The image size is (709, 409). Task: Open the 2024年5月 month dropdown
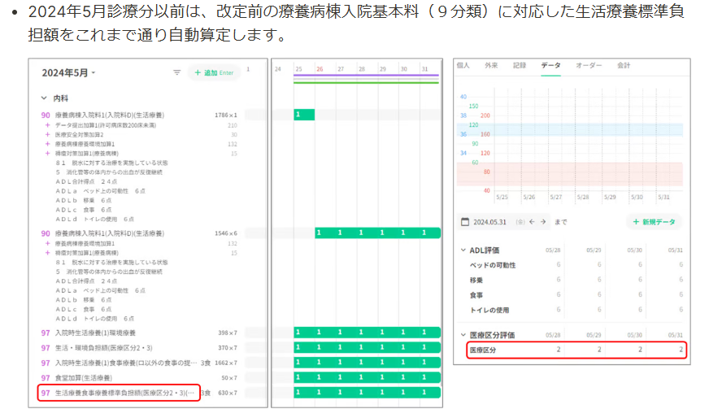point(68,73)
